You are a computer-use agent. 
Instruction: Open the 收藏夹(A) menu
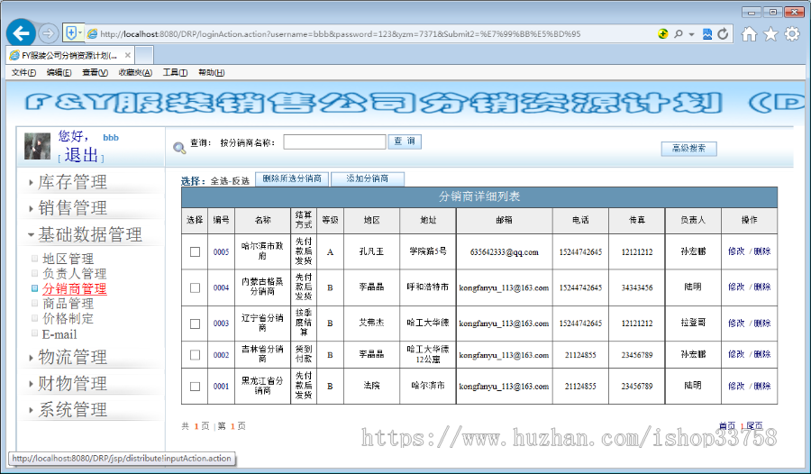click(135, 72)
